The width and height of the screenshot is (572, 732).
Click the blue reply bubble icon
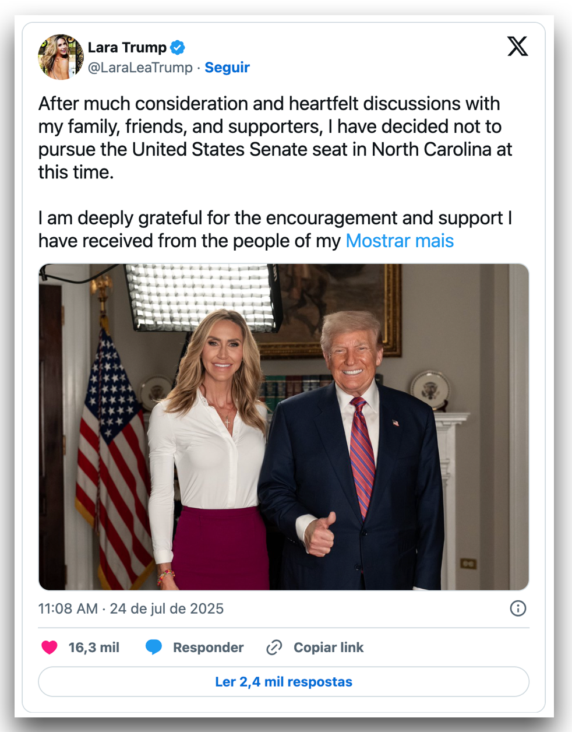154,647
